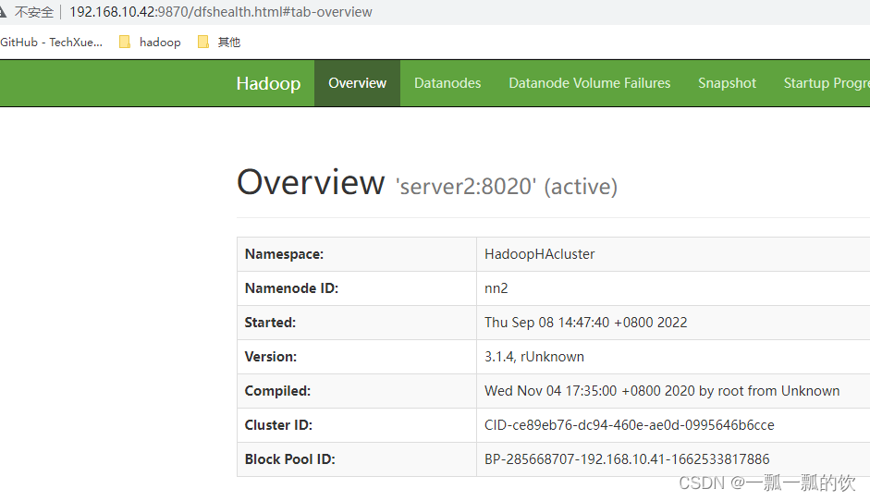The image size is (870, 501).
Task: Select the BP-285668707 block pool value
Action: pos(627,459)
